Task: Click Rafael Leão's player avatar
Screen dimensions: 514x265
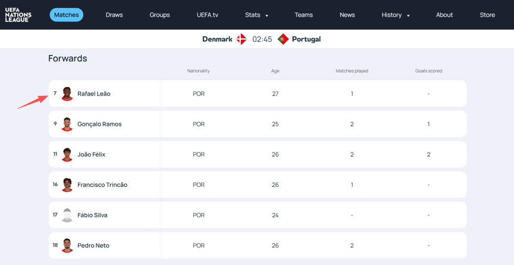Action: [67, 94]
